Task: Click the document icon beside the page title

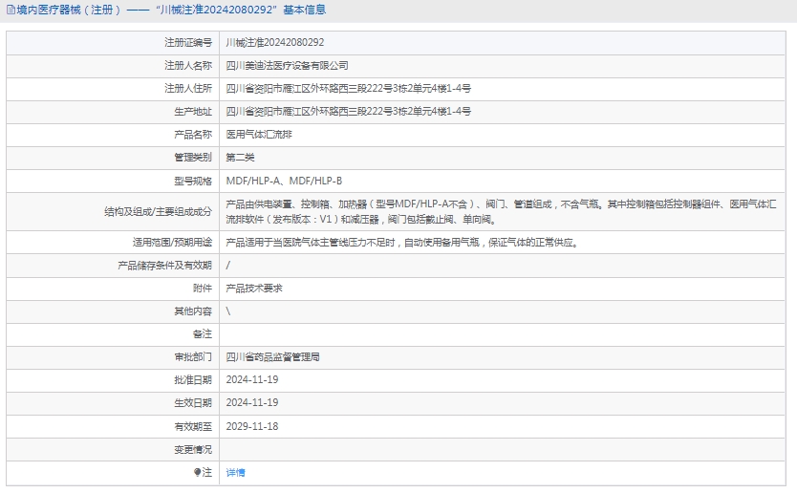Action: point(9,10)
